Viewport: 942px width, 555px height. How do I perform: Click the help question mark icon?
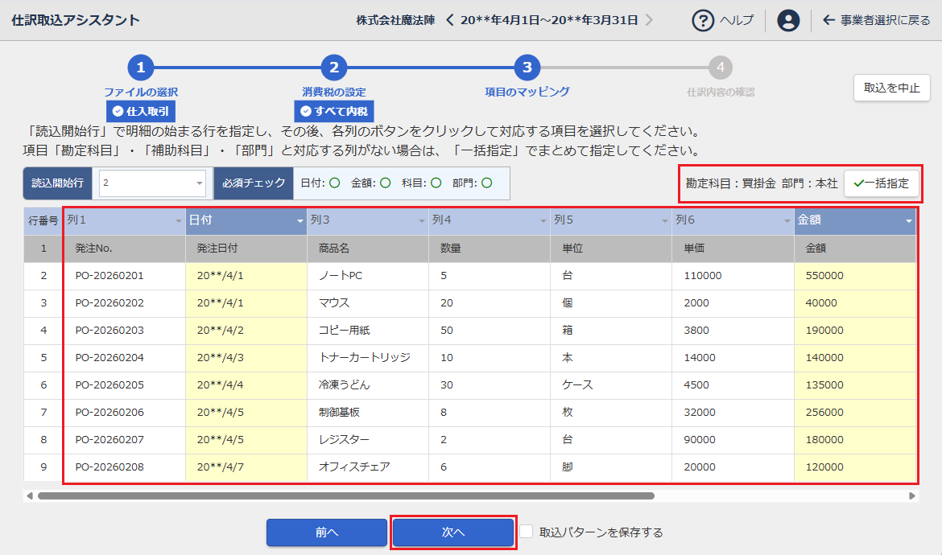pyautogui.click(x=703, y=20)
